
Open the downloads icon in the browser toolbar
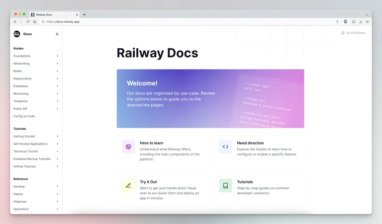tap(361, 22)
